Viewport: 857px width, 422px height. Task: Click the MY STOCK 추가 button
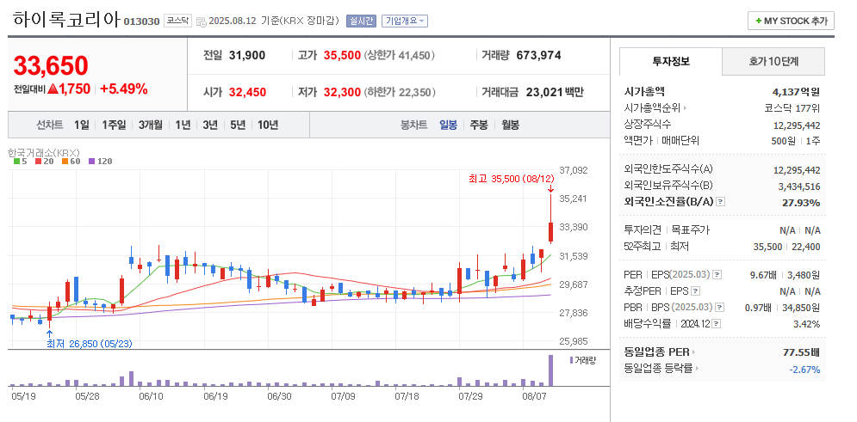coord(791,21)
